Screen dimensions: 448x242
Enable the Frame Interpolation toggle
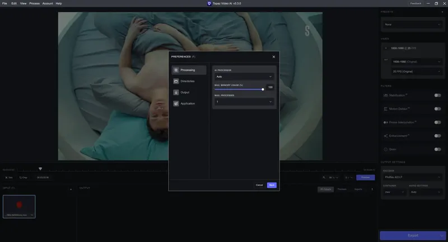click(437, 122)
